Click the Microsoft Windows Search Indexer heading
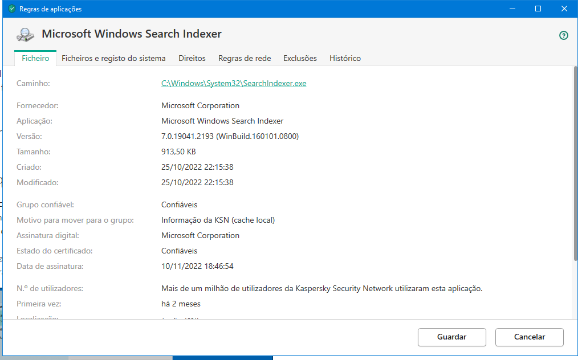Viewport: 582px width, 360px height. [x=132, y=34]
